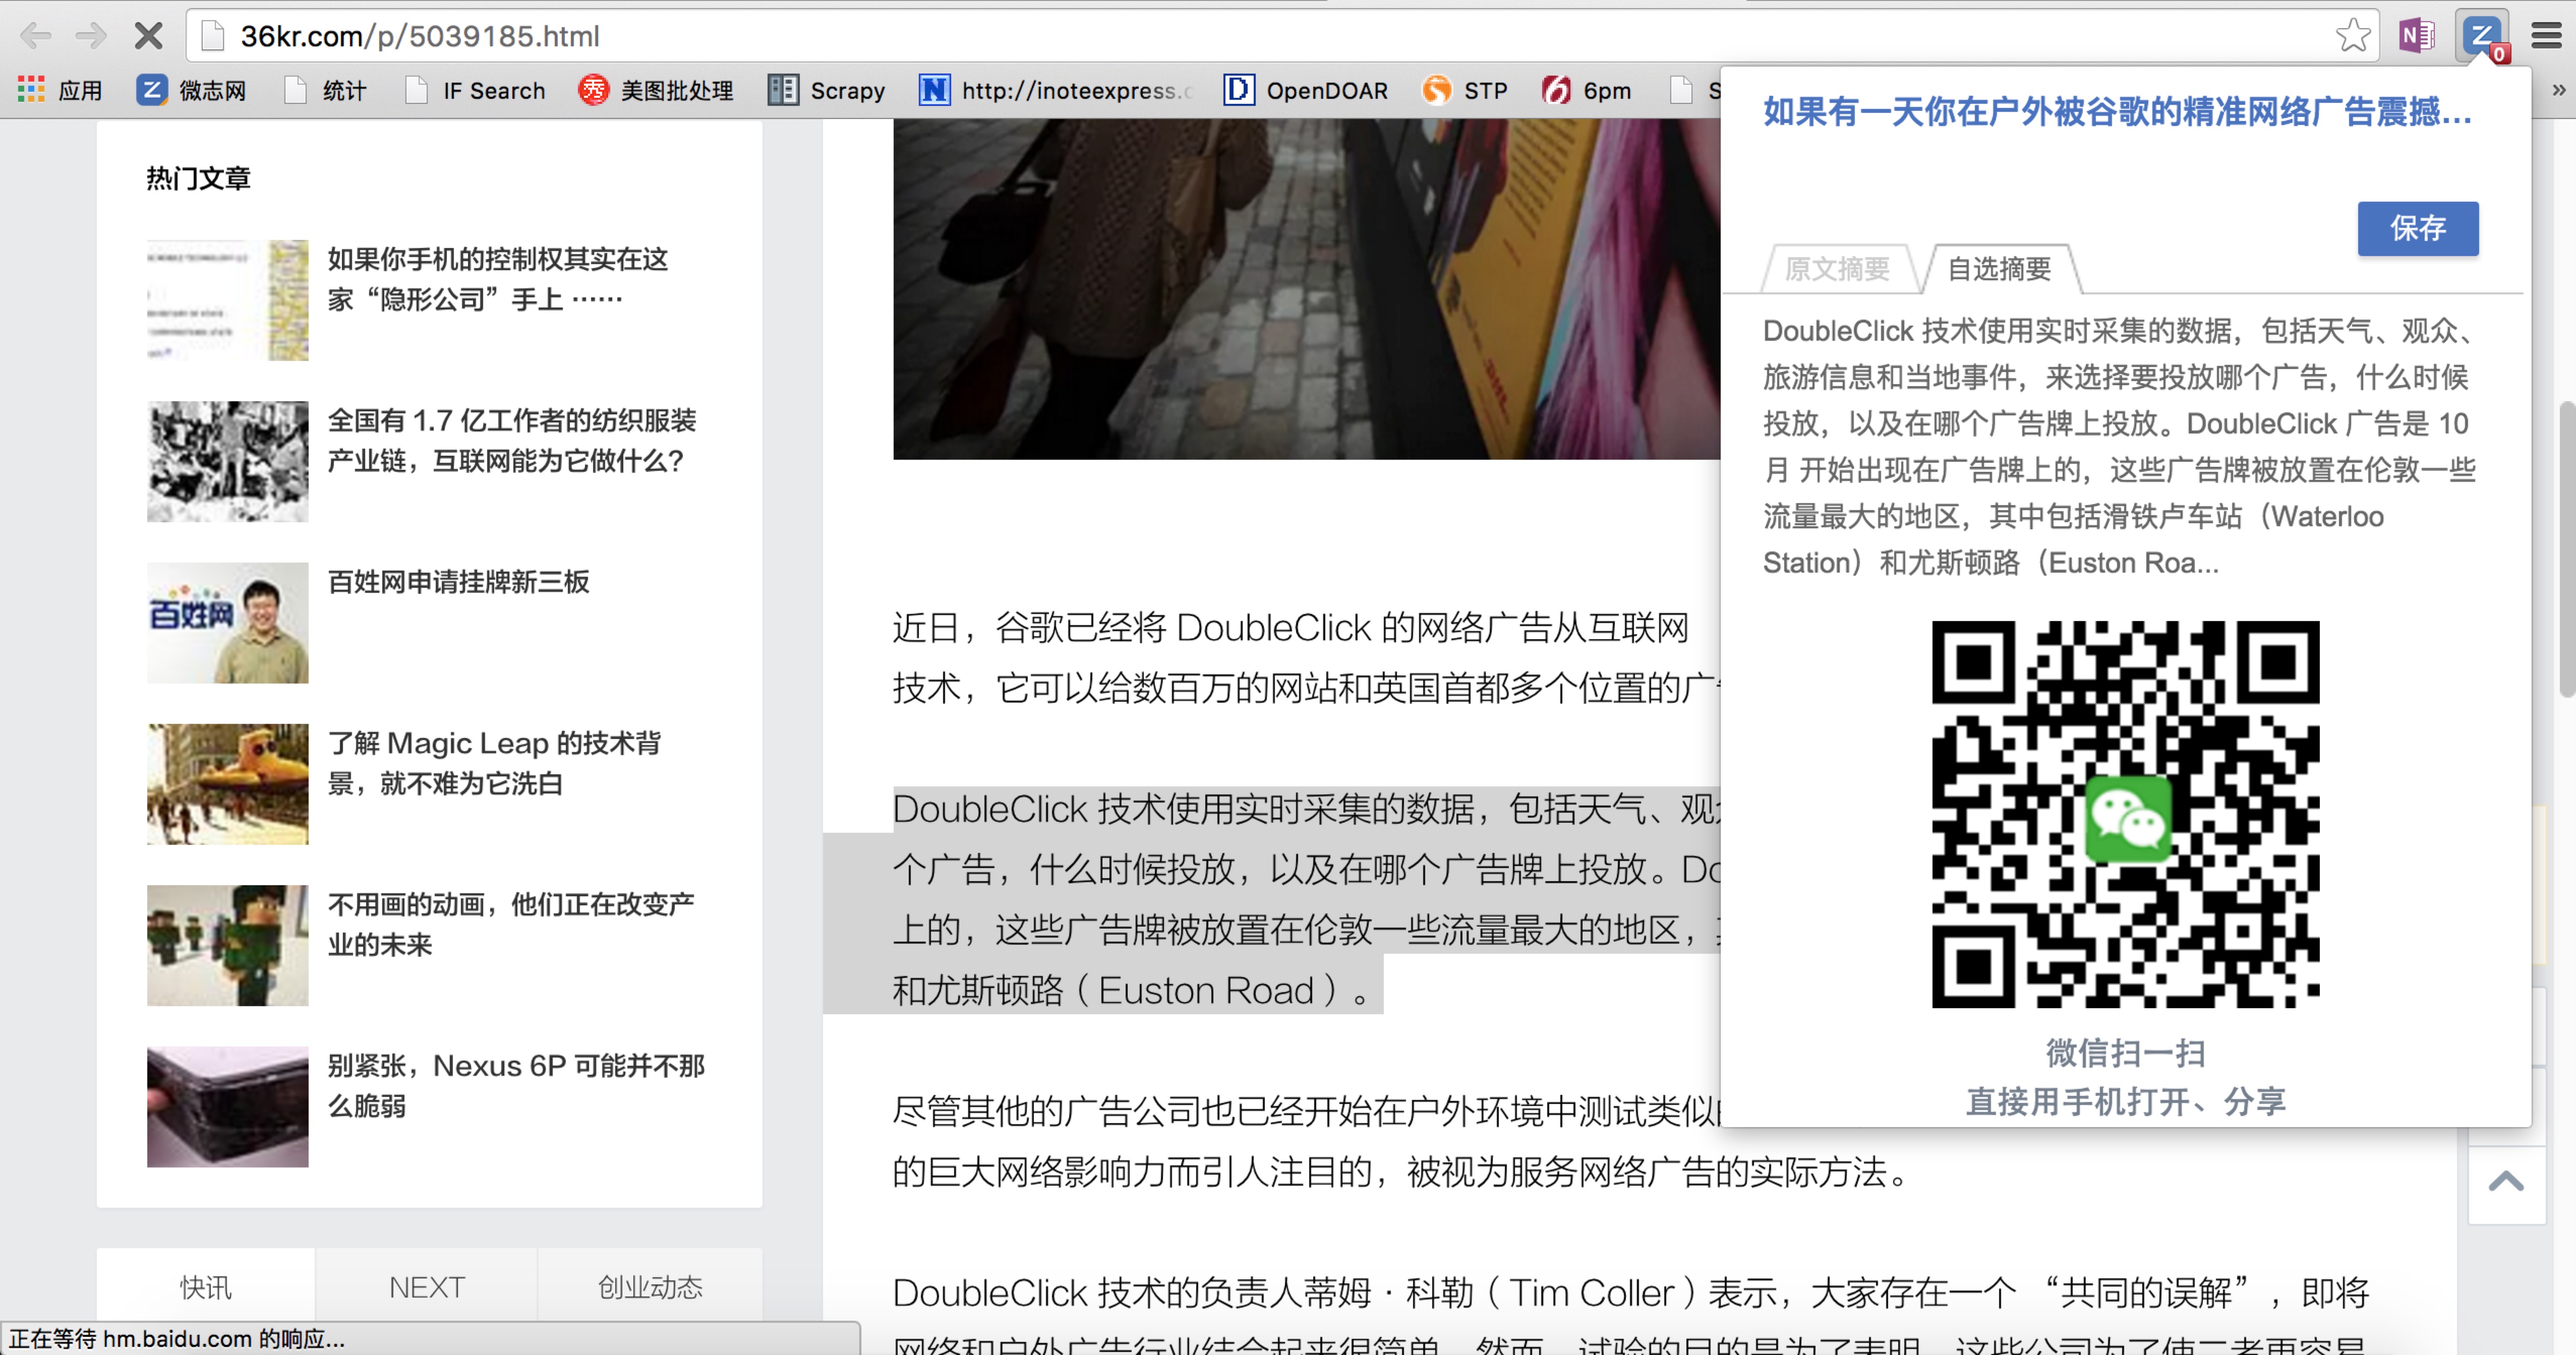Show more bookmarks with double chevron
The width and height of the screenshot is (2576, 1355).
[x=2558, y=91]
